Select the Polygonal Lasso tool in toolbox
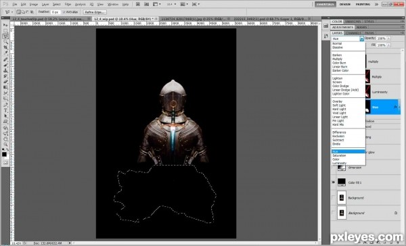The image size is (406, 246). tap(5, 36)
